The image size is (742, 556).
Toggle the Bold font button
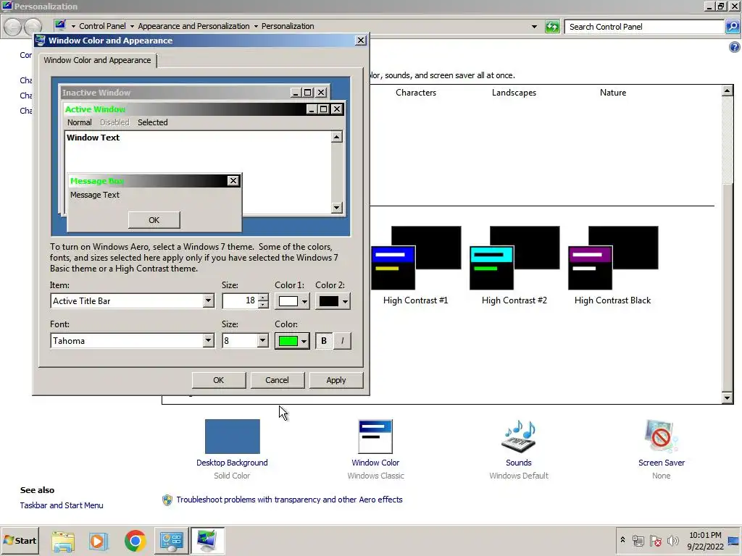[x=324, y=341]
